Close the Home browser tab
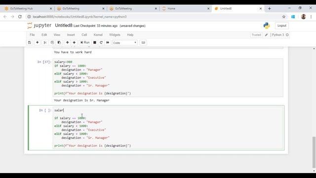Screen dimensions: 316x178 208,8
